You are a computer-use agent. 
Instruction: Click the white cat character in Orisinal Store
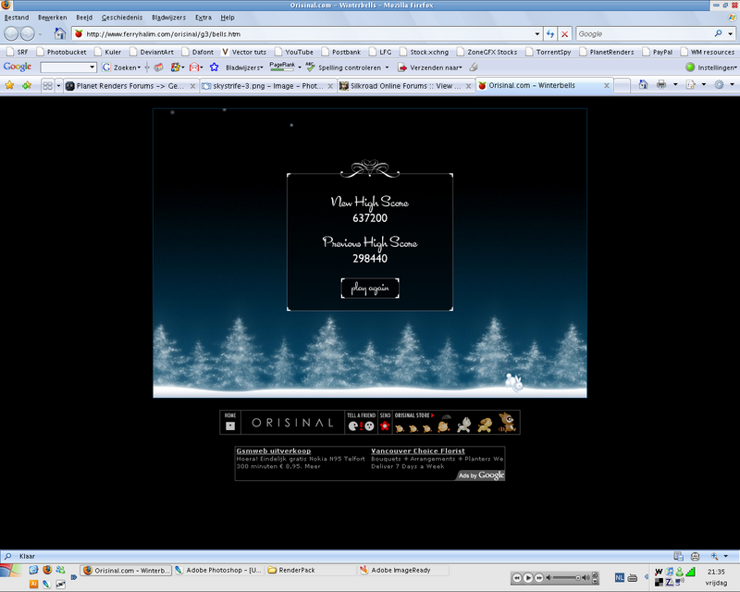465,425
